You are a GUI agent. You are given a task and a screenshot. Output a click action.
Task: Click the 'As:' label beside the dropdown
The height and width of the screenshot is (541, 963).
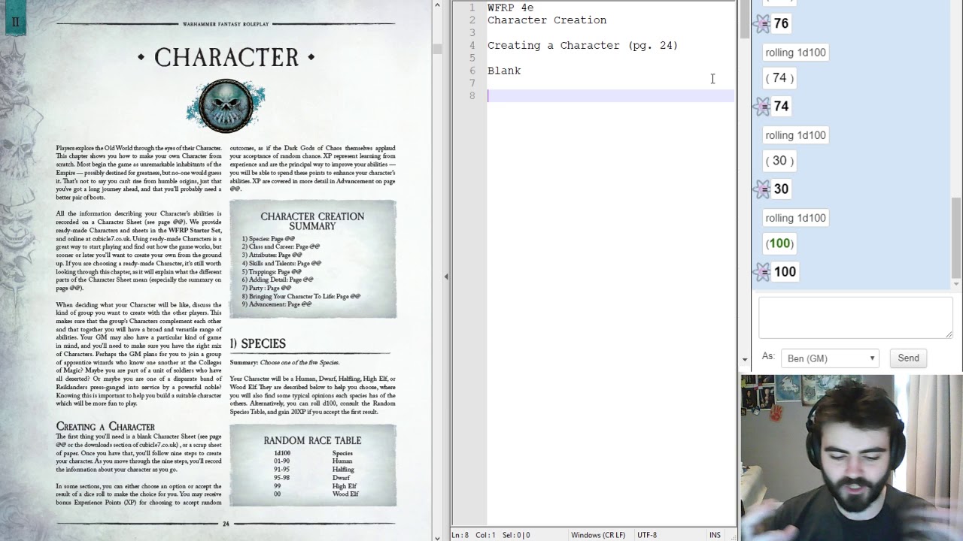pos(768,357)
